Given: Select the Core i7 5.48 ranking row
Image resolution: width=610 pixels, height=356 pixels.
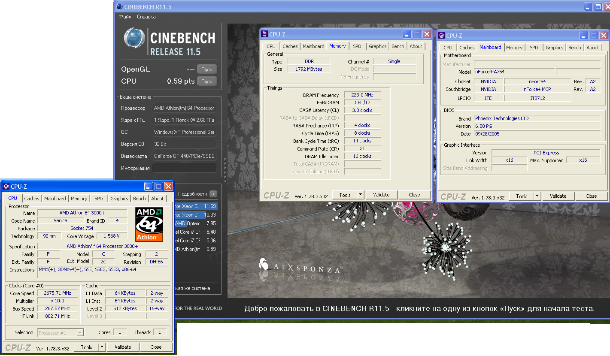Looking at the screenshot, I should [195, 232].
